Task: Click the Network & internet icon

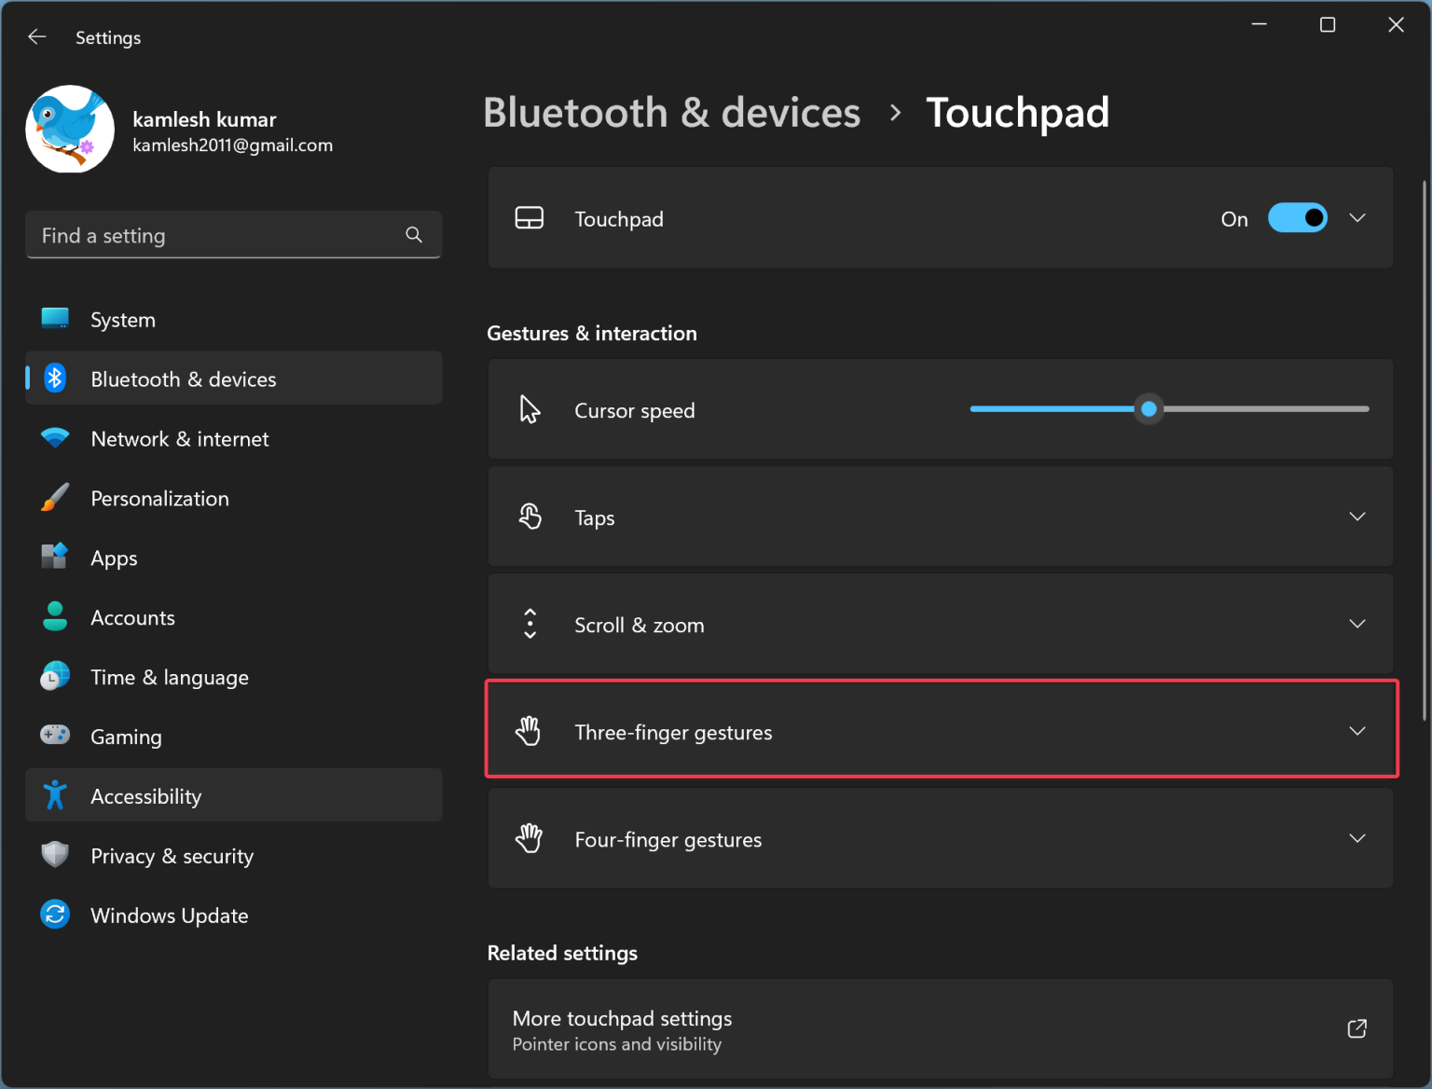Action: click(55, 438)
